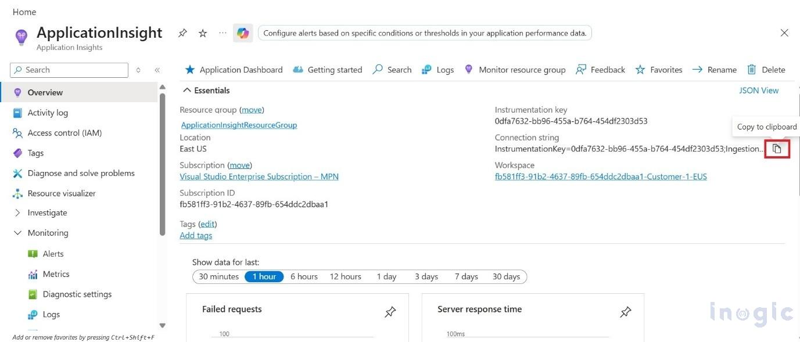Viewport: 800px width, 342px height.
Task: Select the 3 days time range
Action: [426, 276]
